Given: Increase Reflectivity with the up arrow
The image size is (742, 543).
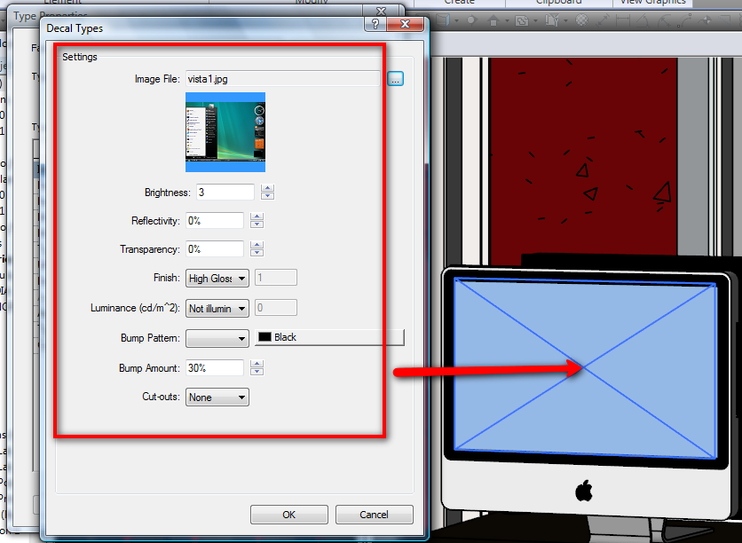Looking at the screenshot, I should (257, 216).
